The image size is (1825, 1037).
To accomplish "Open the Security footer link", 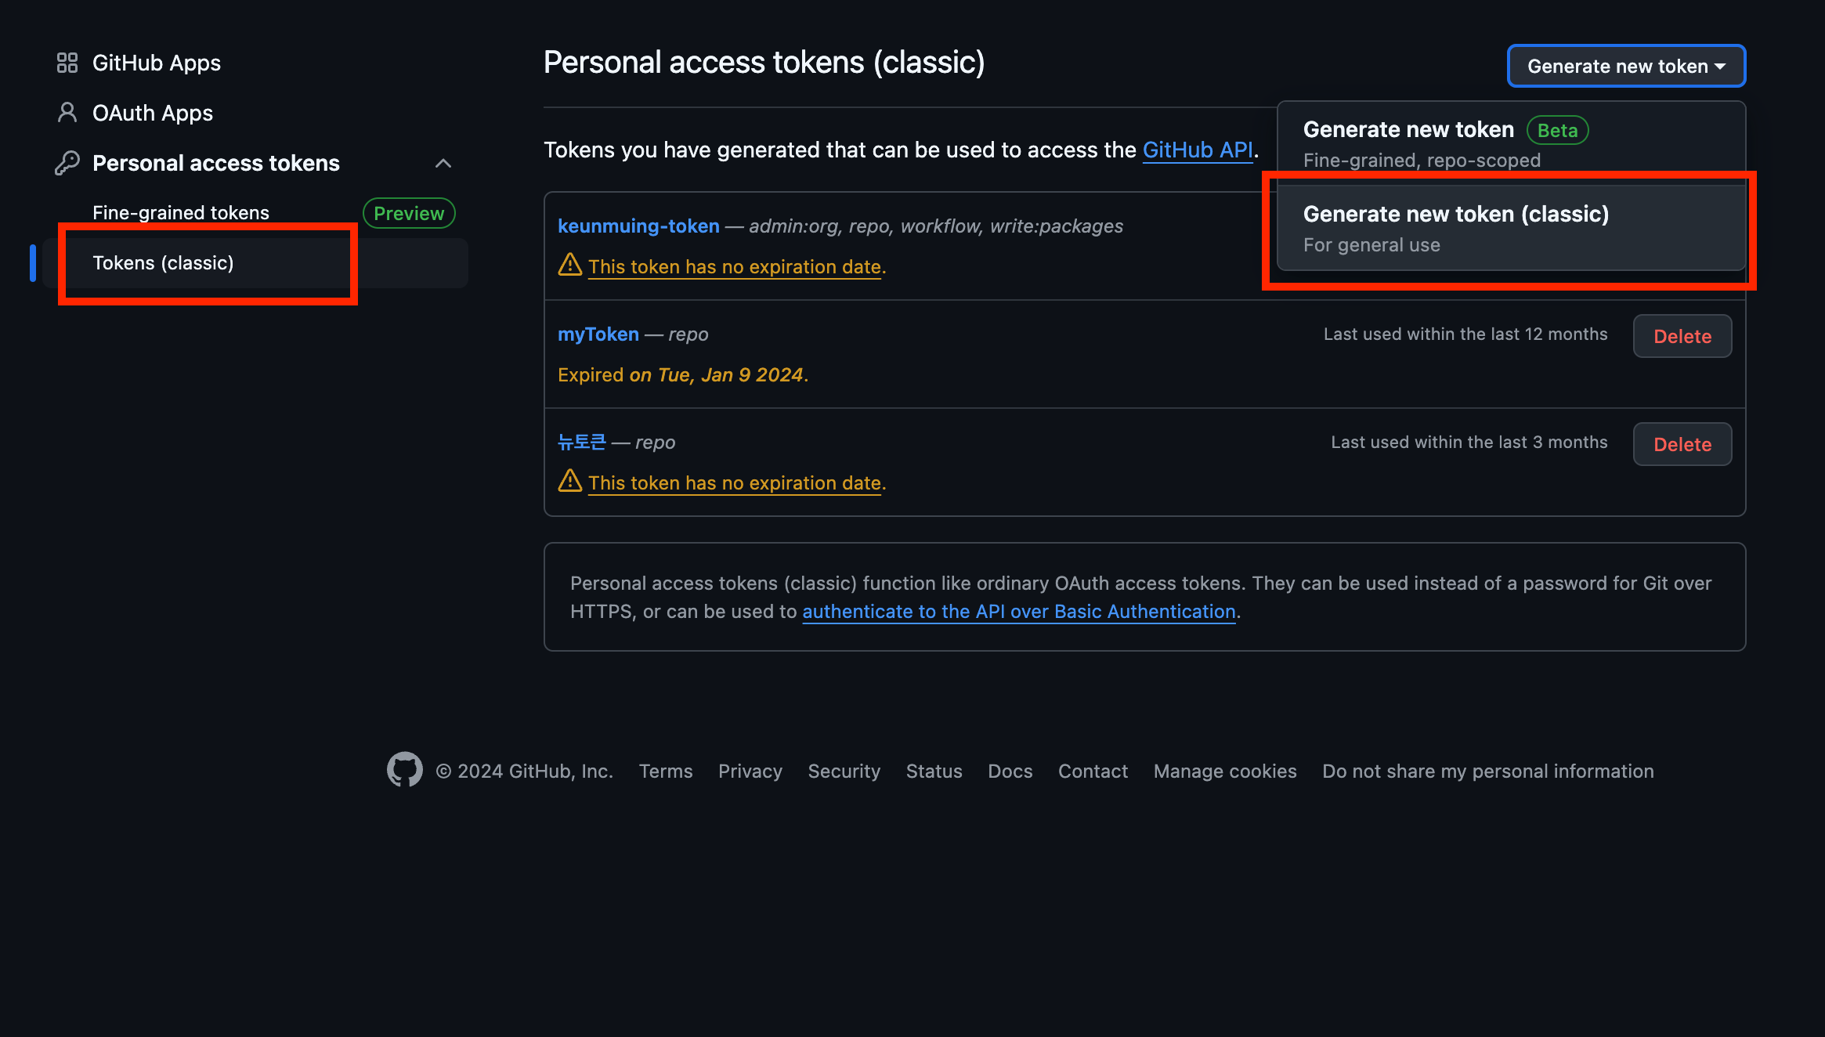I will (844, 771).
